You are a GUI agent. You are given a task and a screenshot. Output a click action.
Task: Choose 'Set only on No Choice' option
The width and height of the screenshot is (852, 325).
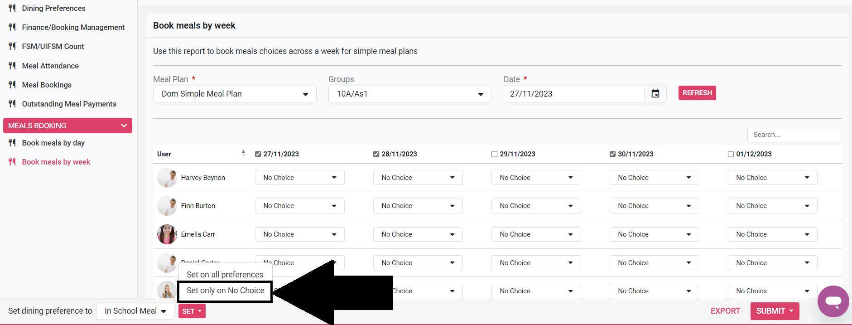(x=225, y=291)
